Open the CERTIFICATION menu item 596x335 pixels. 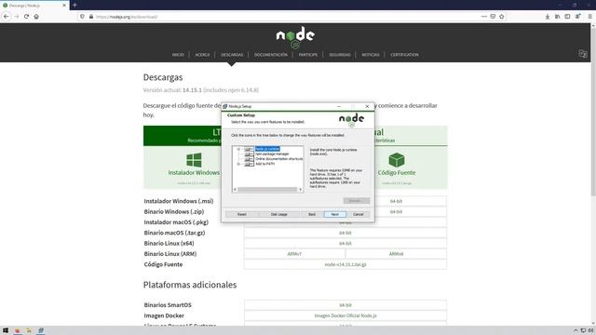[x=404, y=55]
